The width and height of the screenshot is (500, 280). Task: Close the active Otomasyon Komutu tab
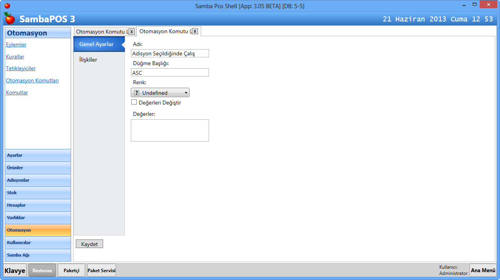click(x=195, y=31)
